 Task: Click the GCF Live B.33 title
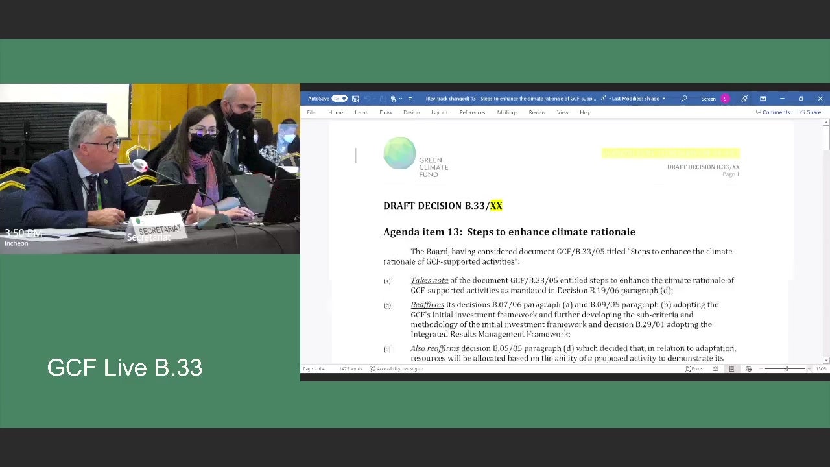(124, 368)
